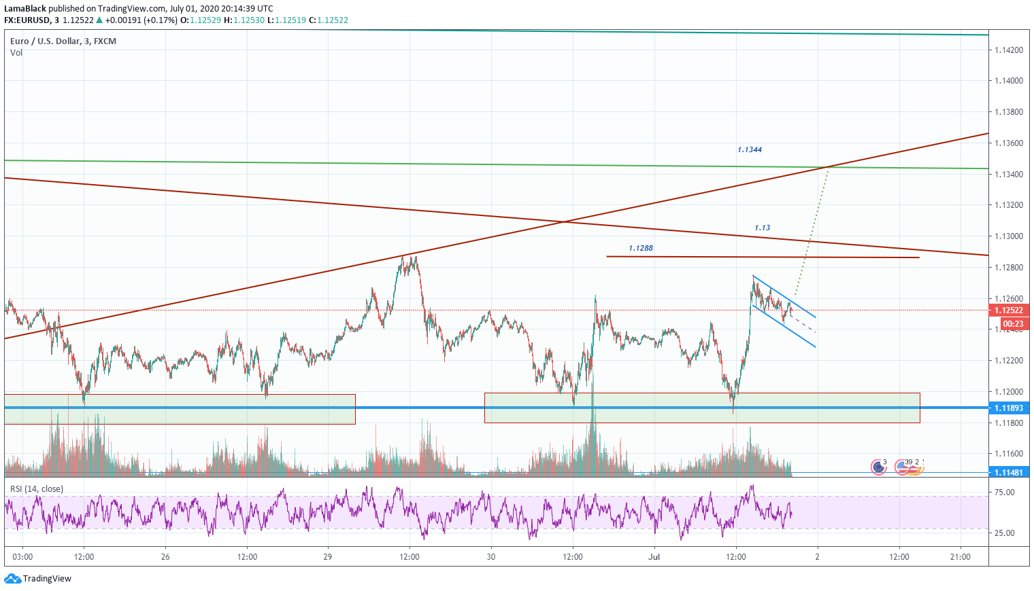The width and height of the screenshot is (1034, 591).
Task: Click the 1.11600 price axis value
Action: pos(1008,454)
